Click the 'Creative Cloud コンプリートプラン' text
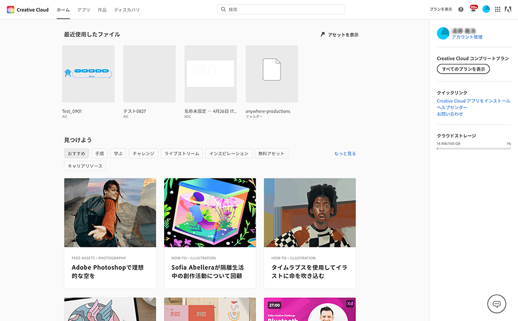 [473, 59]
